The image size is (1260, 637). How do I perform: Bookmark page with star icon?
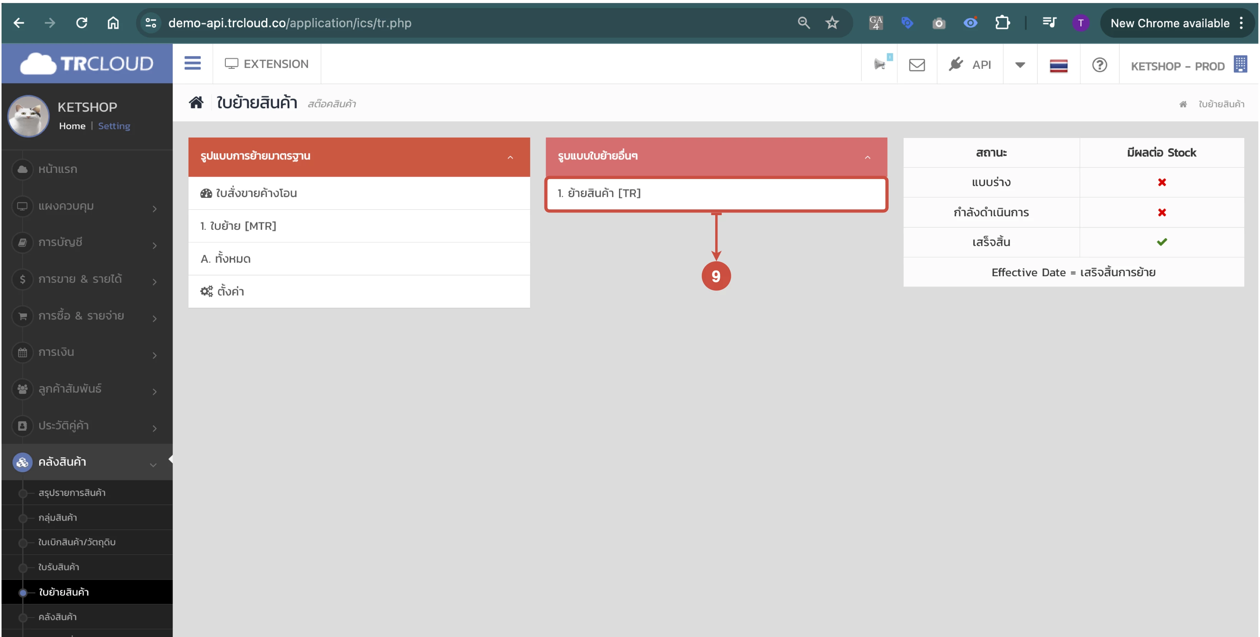coord(832,23)
